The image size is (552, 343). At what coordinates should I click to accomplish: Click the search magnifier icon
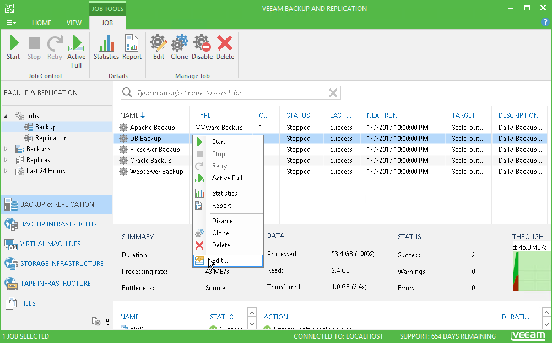click(127, 93)
